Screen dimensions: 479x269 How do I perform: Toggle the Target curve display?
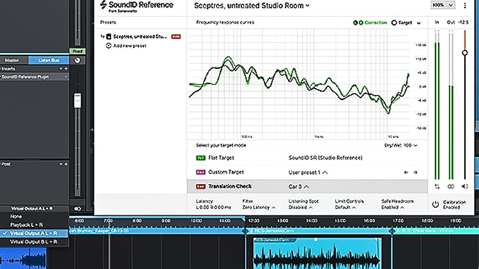(x=402, y=22)
